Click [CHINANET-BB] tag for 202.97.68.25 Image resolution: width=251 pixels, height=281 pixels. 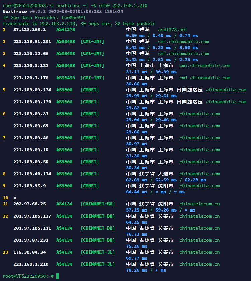coord(98,204)
